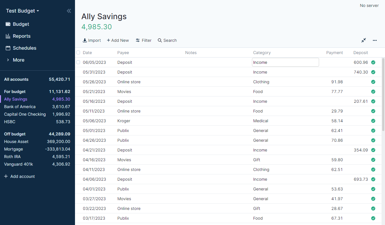385x225 pixels.
Task: Click the collapse-transactions double-arrow icon
Action: click(363, 40)
